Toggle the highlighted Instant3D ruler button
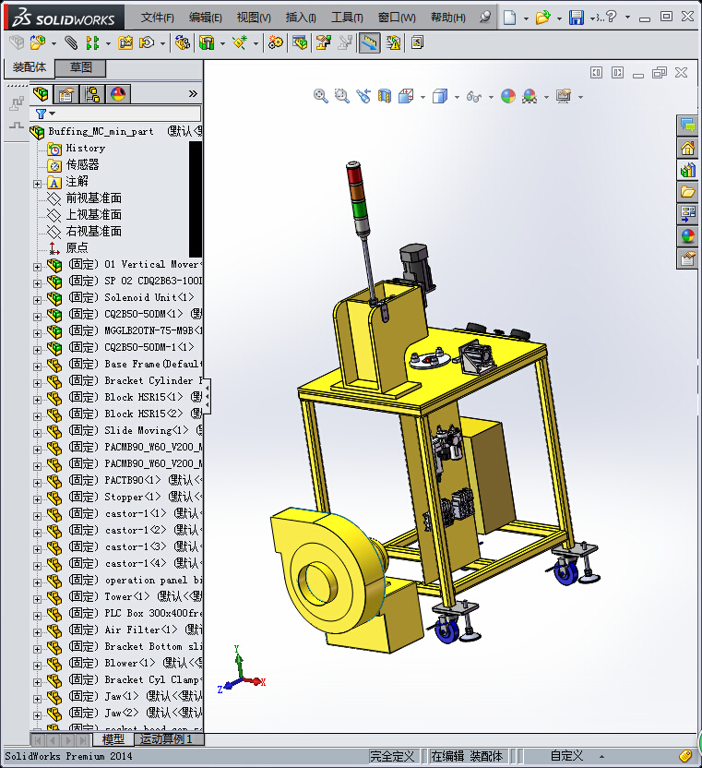 coord(369,42)
